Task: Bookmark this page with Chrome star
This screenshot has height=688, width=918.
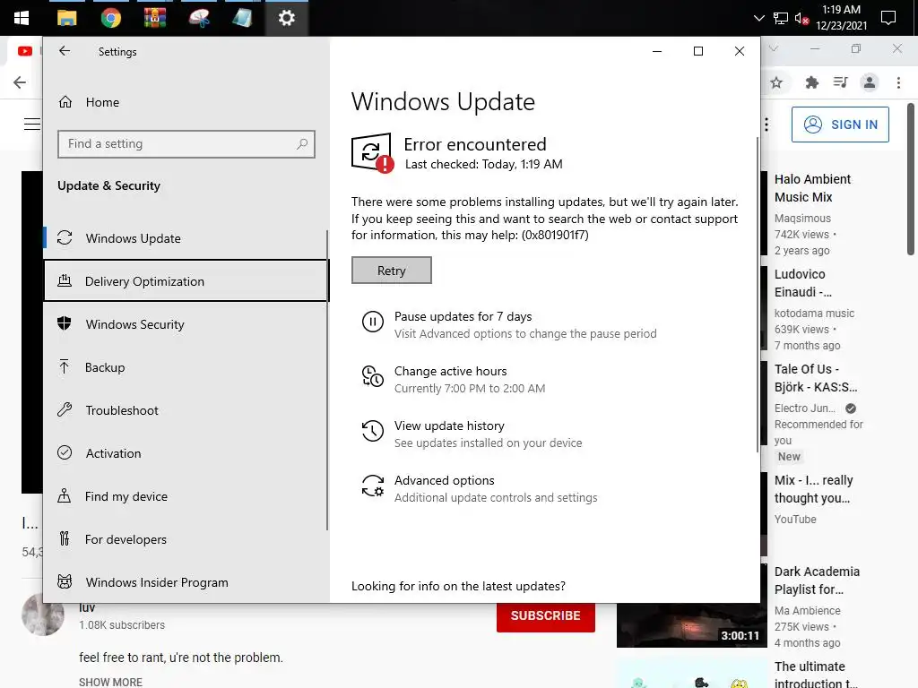Action: pyautogui.click(x=776, y=82)
